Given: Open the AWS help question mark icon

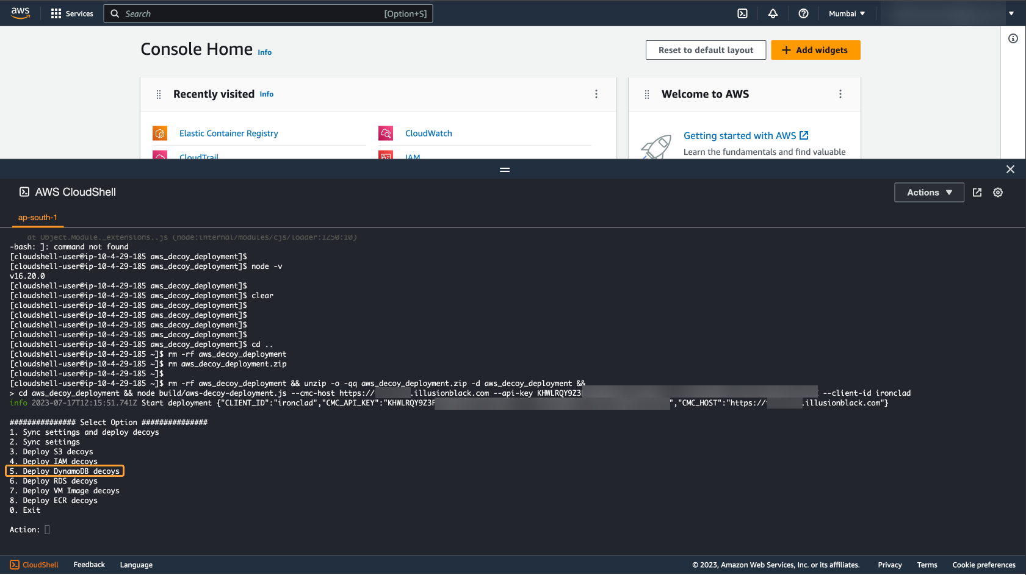Looking at the screenshot, I should 803,13.
